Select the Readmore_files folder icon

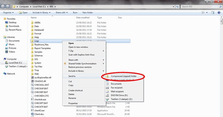click(x=32, y=45)
